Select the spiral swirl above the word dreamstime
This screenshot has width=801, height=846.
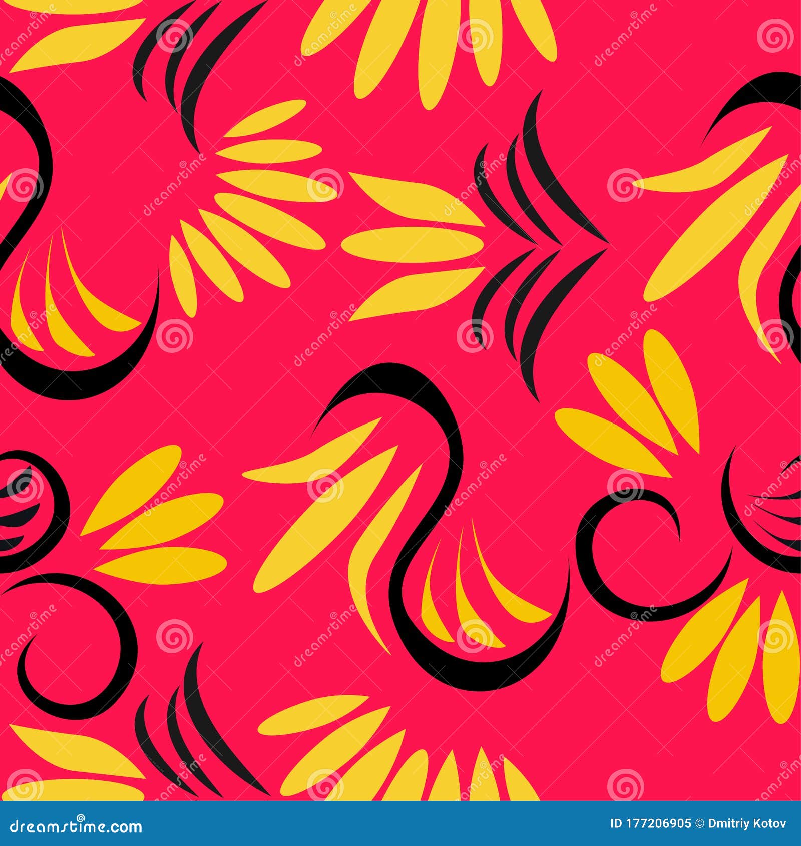click(80, 818)
